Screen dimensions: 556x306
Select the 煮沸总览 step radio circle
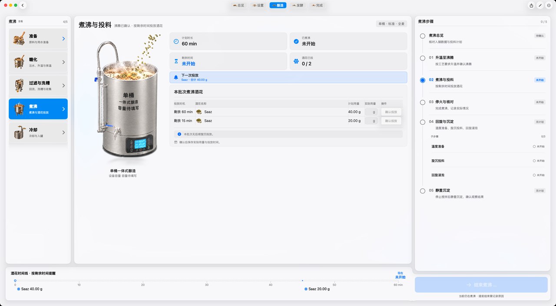tap(423, 36)
